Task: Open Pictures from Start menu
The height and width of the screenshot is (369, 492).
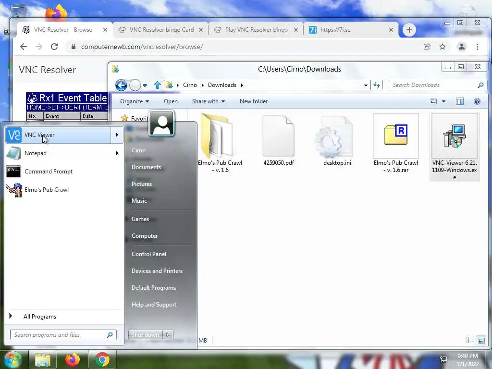Action: (142, 184)
